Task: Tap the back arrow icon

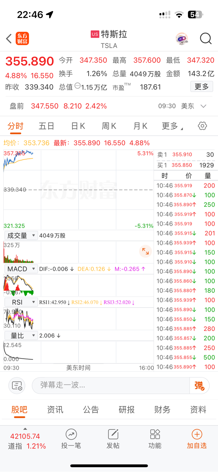Action: pyautogui.click(x=9, y=39)
